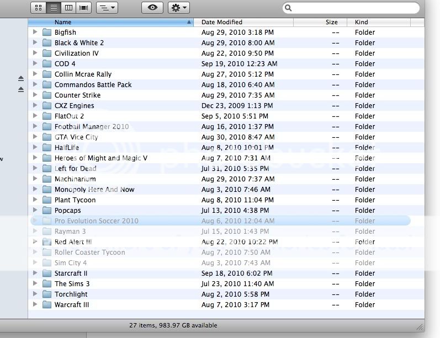Expand the Black & White 2 folder
The height and width of the screenshot is (338, 440).
[35, 42]
